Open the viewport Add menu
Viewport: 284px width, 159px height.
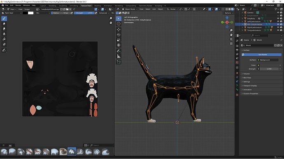click(154, 9)
